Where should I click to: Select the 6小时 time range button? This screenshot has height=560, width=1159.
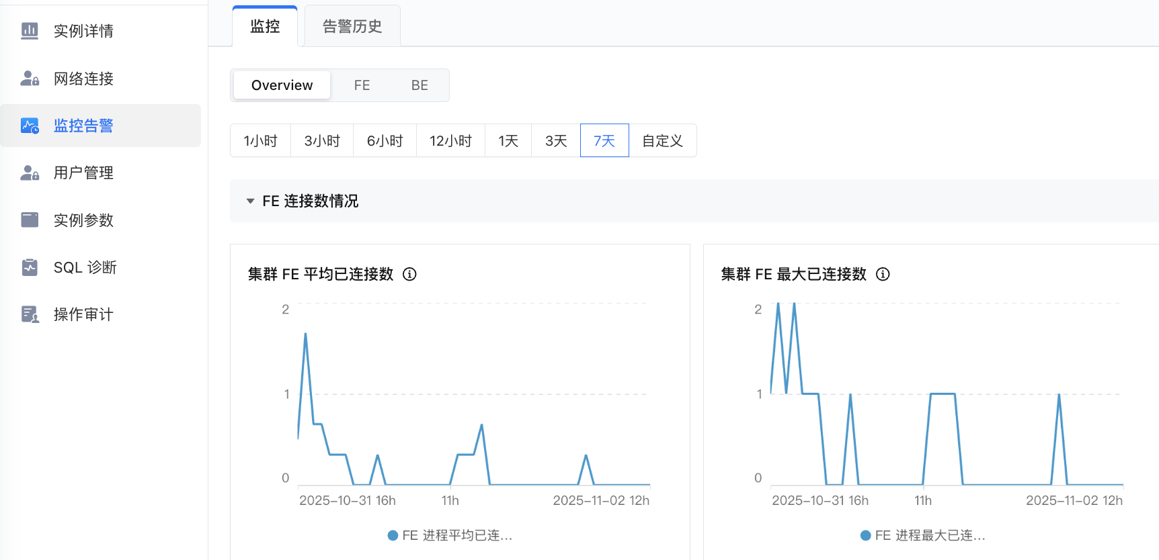pos(385,141)
